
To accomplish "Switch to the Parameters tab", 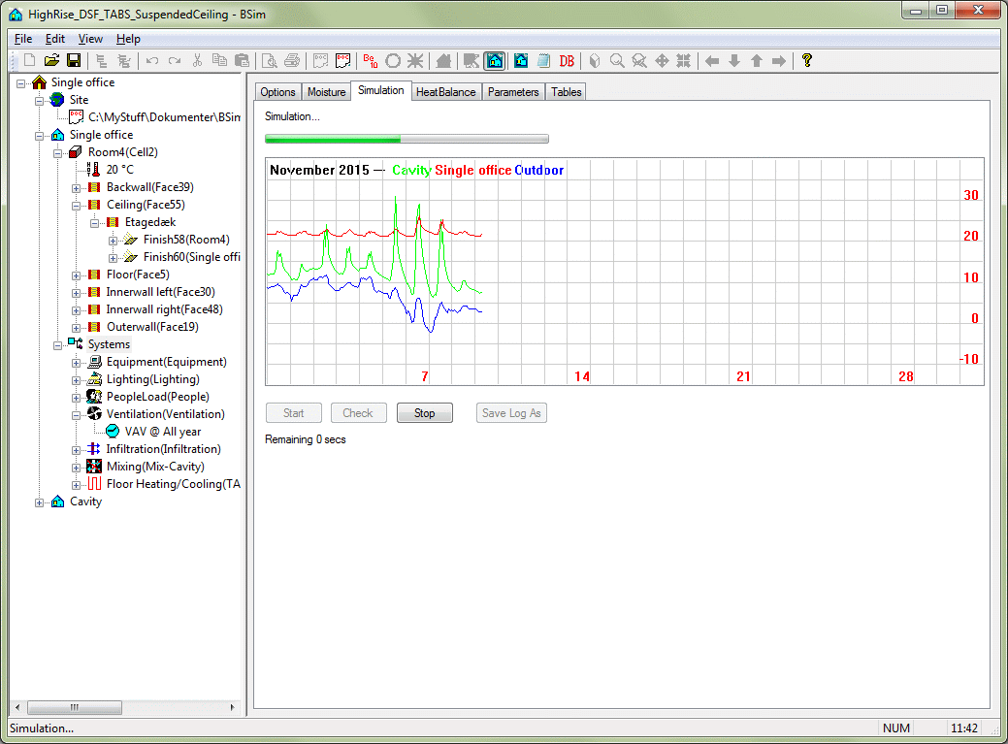I will 513,92.
